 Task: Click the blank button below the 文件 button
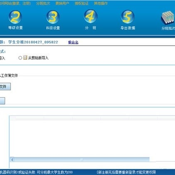coord(2,101)
